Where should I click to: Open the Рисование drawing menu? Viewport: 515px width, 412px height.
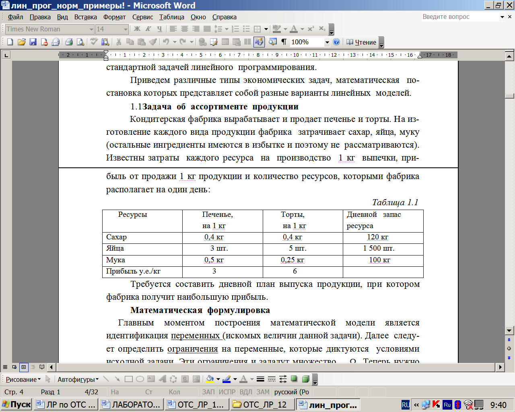pos(23,379)
